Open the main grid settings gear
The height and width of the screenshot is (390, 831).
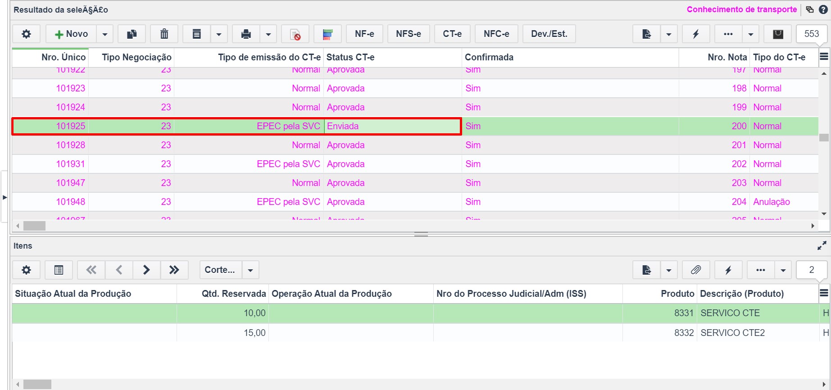coord(27,34)
